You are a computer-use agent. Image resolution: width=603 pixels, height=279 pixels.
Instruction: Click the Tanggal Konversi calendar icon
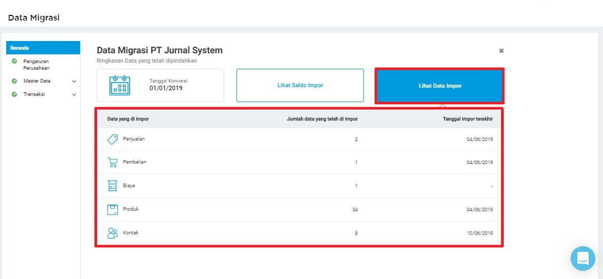pyautogui.click(x=120, y=86)
